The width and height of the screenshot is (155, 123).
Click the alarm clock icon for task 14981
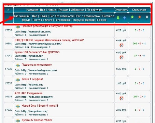point(122,45)
